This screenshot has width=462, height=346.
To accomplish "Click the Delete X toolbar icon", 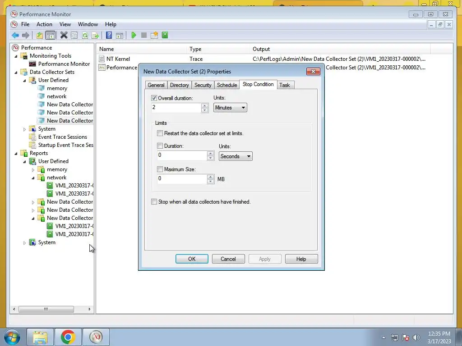I will pos(64,35).
